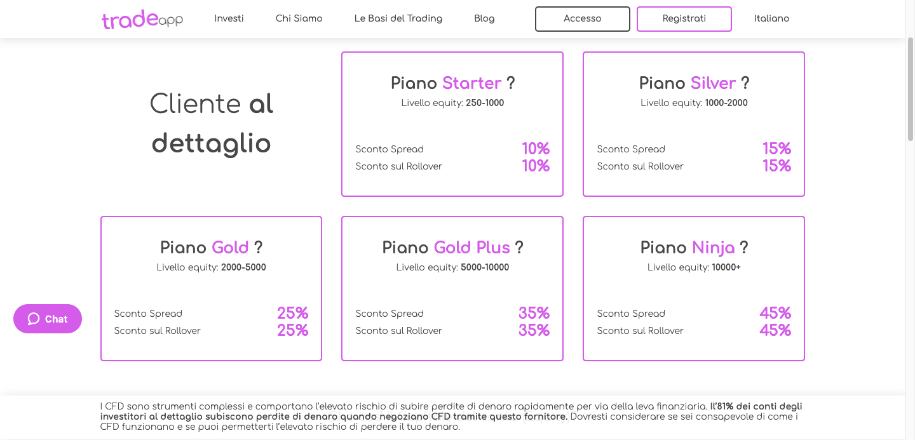
Task: Open the Chat bubble widget
Action: [x=48, y=319]
